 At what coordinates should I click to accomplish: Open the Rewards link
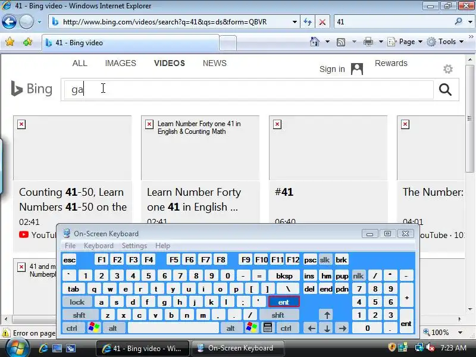[x=391, y=63]
